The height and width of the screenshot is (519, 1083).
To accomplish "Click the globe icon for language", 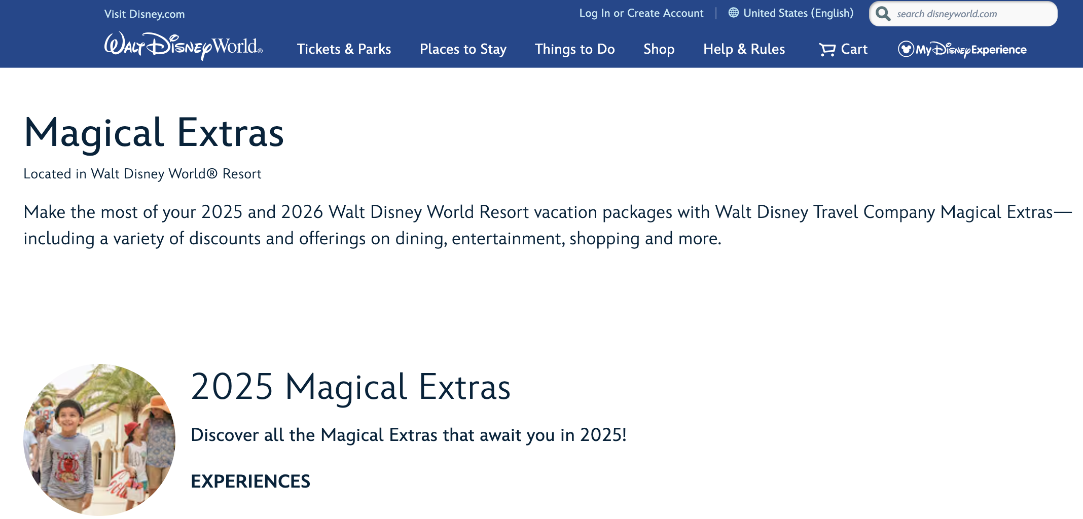I will tap(733, 13).
